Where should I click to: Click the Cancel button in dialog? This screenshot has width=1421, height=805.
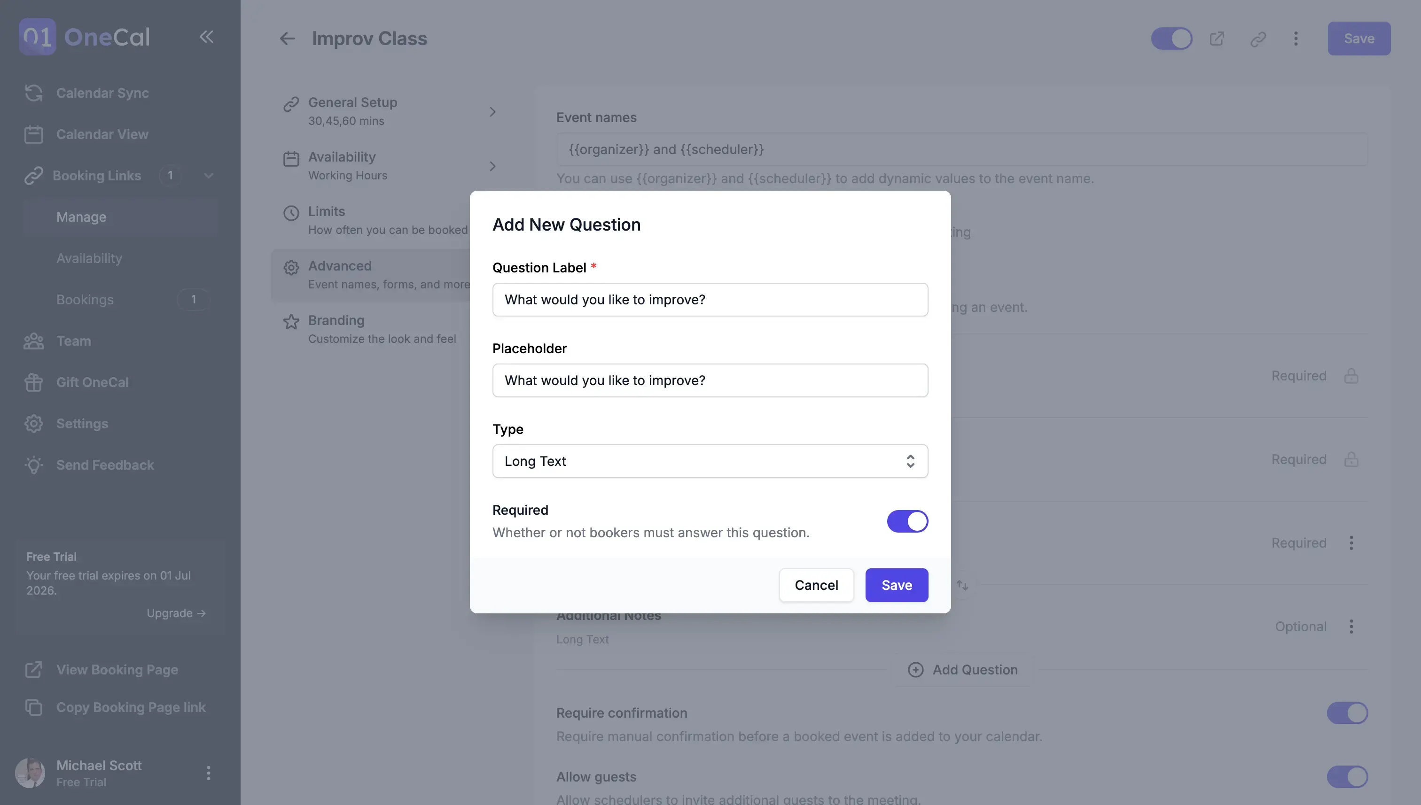[x=816, y=584]
